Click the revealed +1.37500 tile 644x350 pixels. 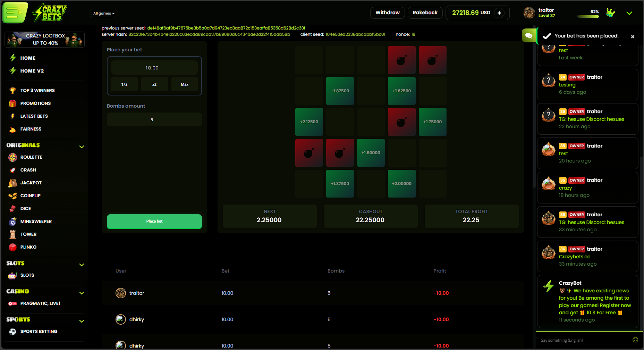point(340,184)
